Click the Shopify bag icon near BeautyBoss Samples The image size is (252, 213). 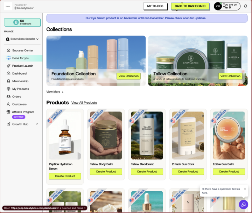point(7,39)
